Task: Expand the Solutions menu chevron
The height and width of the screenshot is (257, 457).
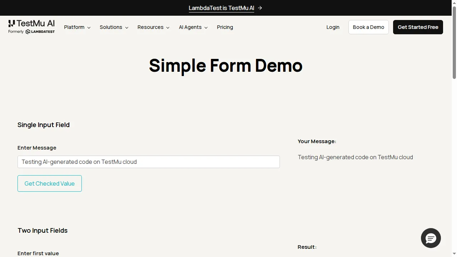Action: 127,27
